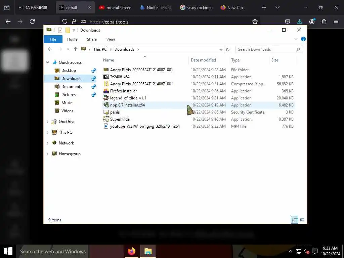
Task: Click the search magnifier in Downloads search
Action: click(298, 49)
